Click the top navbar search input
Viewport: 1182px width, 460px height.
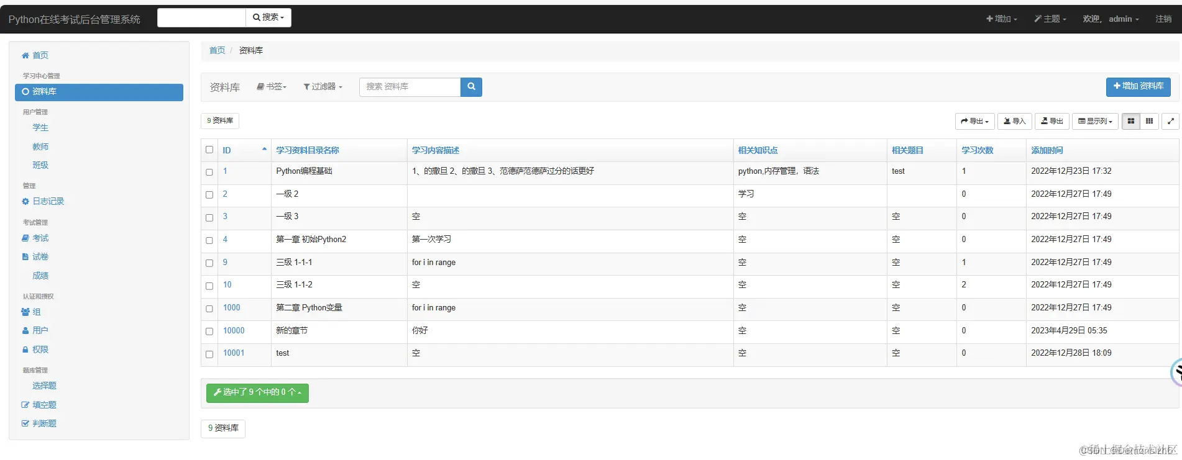pyautogui.click(x=201, y=17)
